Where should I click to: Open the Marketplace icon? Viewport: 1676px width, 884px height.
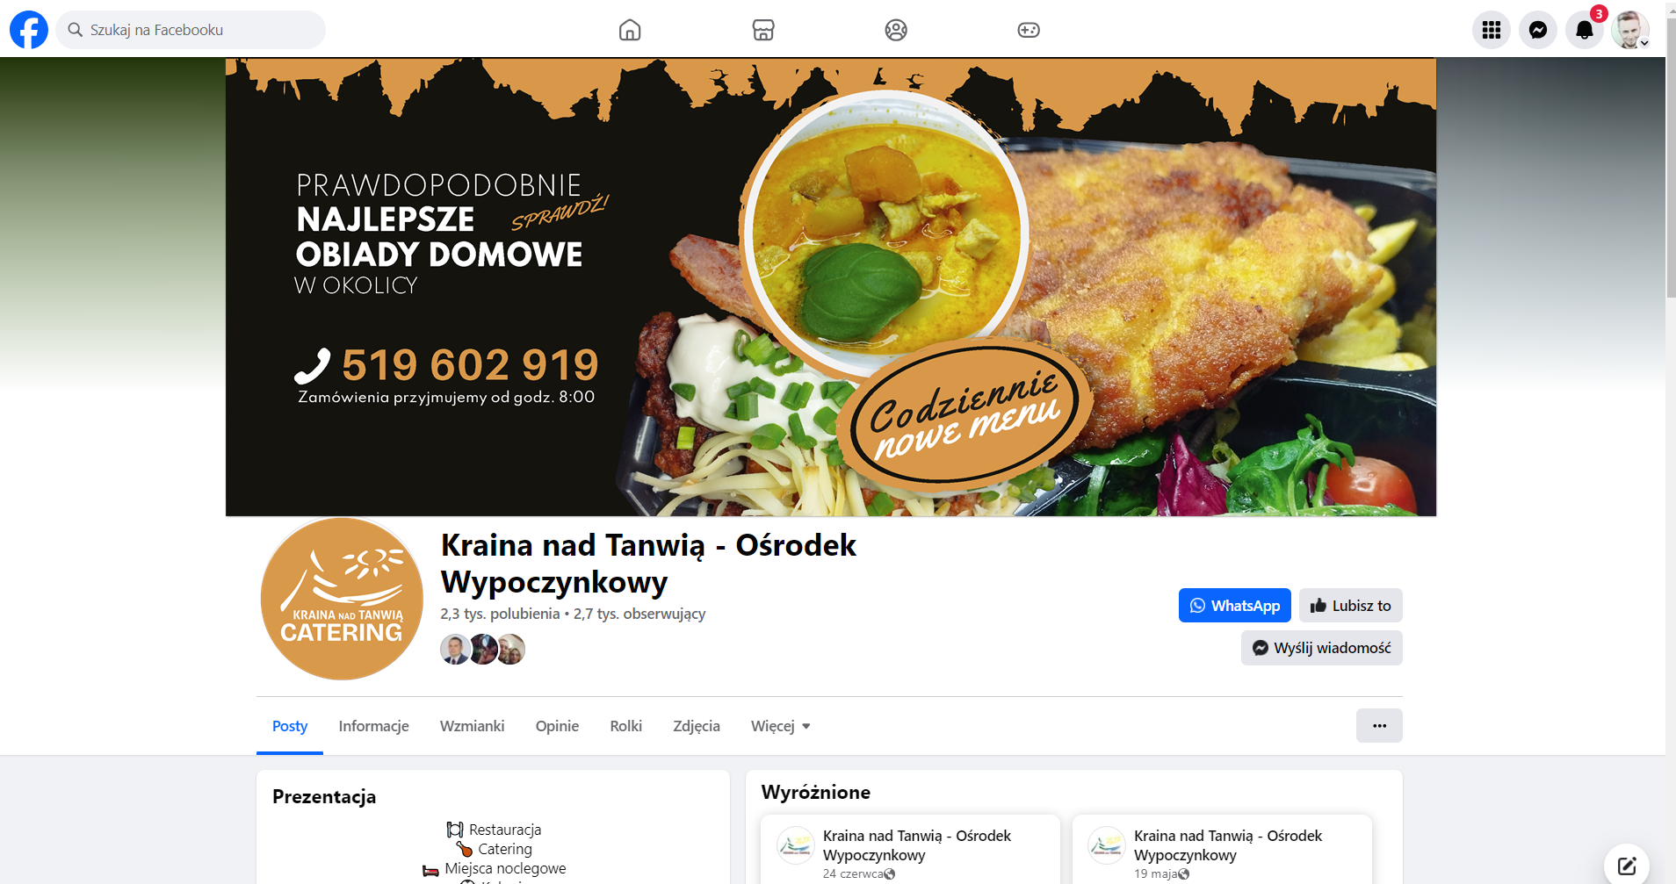(x=763, y=30)
